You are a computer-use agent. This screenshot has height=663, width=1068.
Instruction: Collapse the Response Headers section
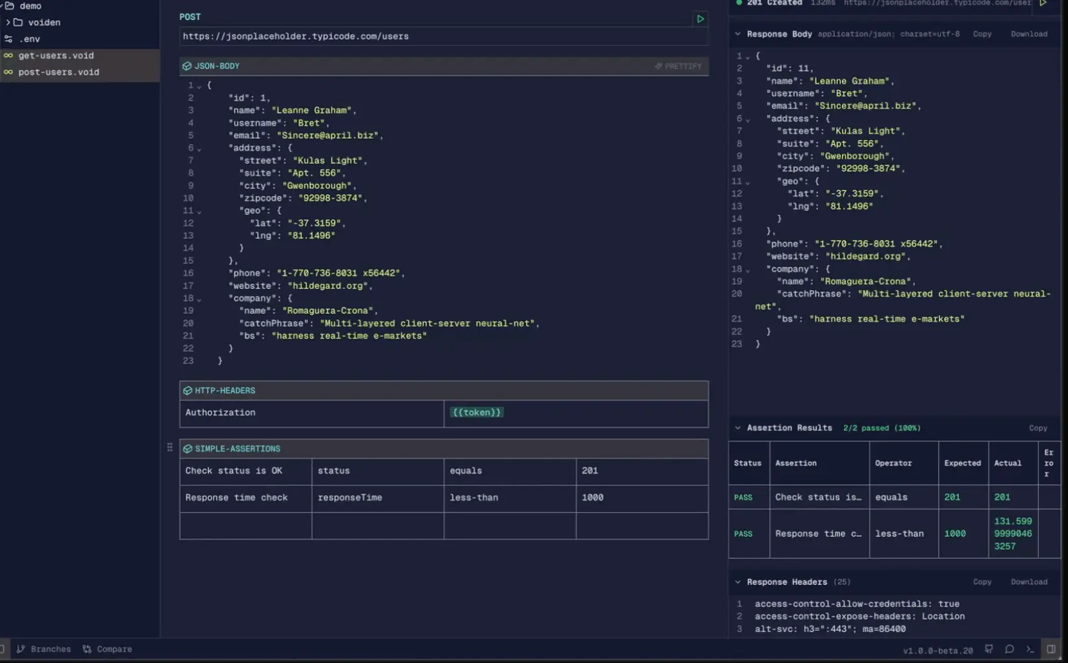[x=738, y=582]
